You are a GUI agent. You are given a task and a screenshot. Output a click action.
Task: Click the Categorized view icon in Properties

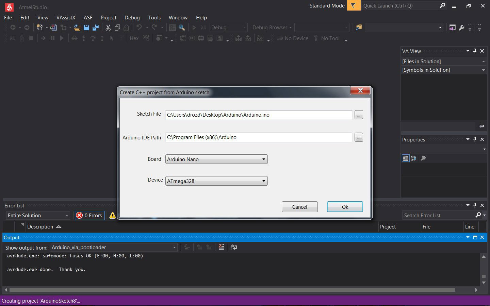click(x=406, y=158)
